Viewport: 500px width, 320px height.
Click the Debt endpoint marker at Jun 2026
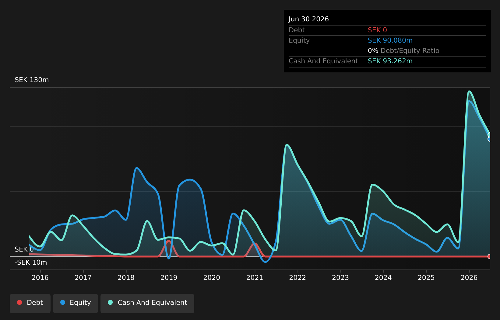pos(490,256)
